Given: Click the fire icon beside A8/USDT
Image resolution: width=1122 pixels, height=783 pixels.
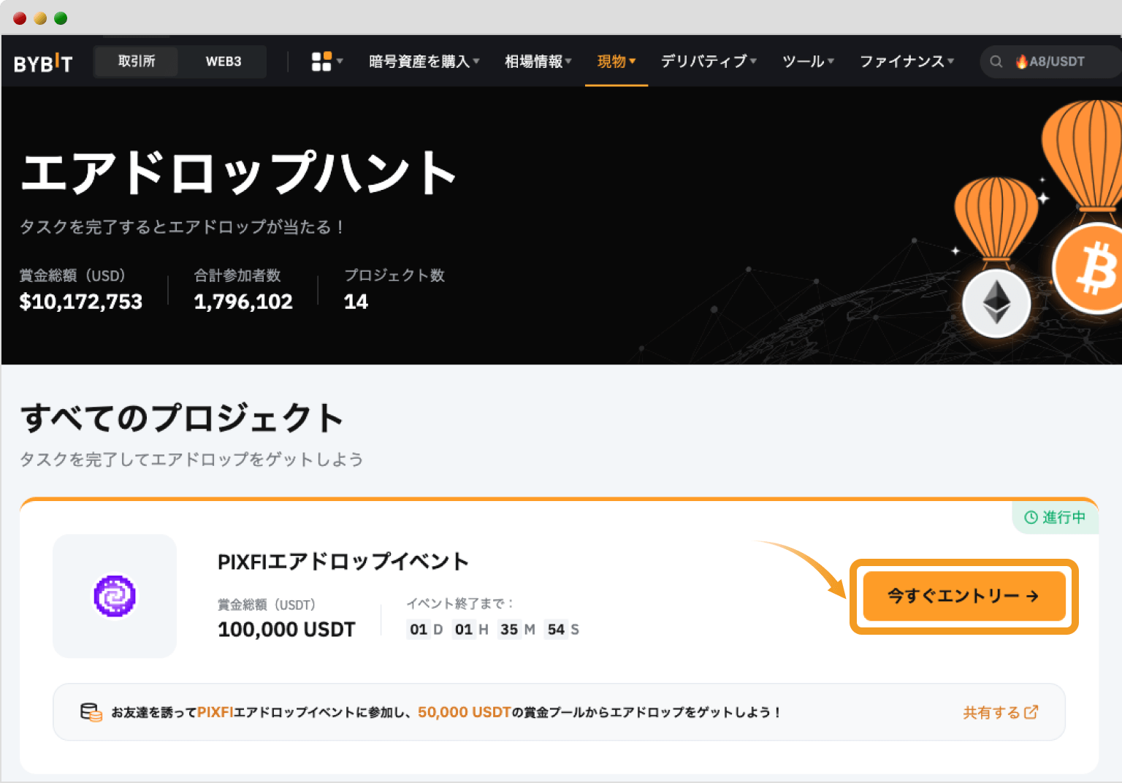Looking at the screenshot, I should tap(1021, 61).
